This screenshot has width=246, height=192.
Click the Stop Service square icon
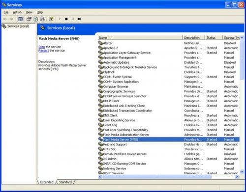pos(66,19)
